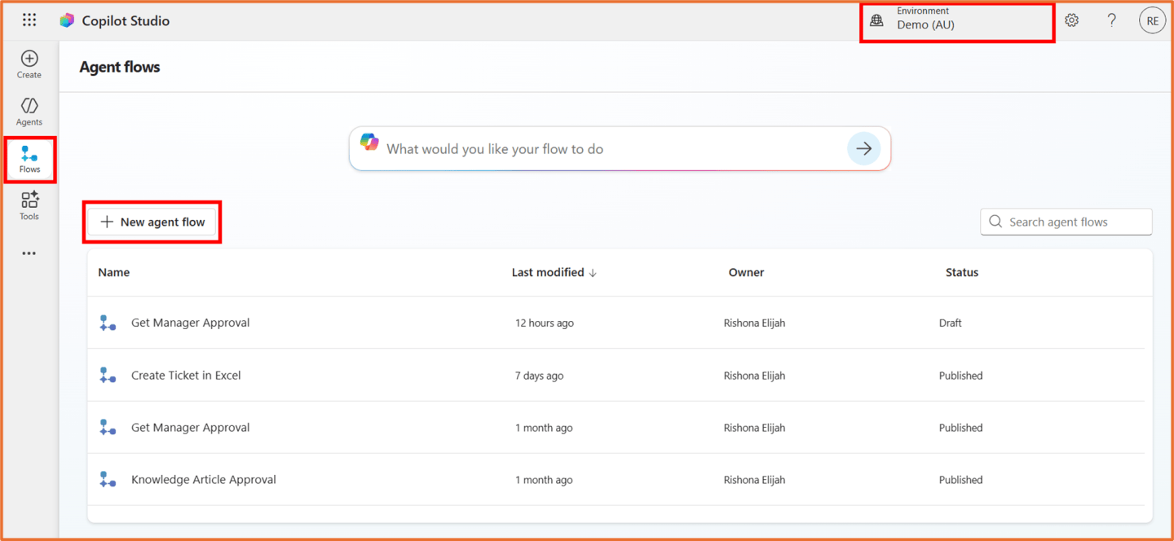Open the Agents section in sidebar
Viewport: 1174px width, 541px height.
(x=29, y=112)
